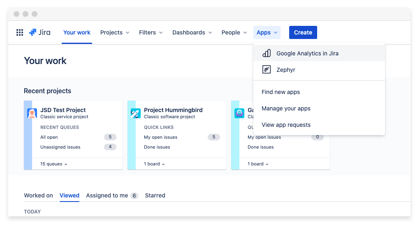The width and height of the screenshot is (420, 227).
Task: Expand the Dashboards menu
Action: click(x=192, y=32)
